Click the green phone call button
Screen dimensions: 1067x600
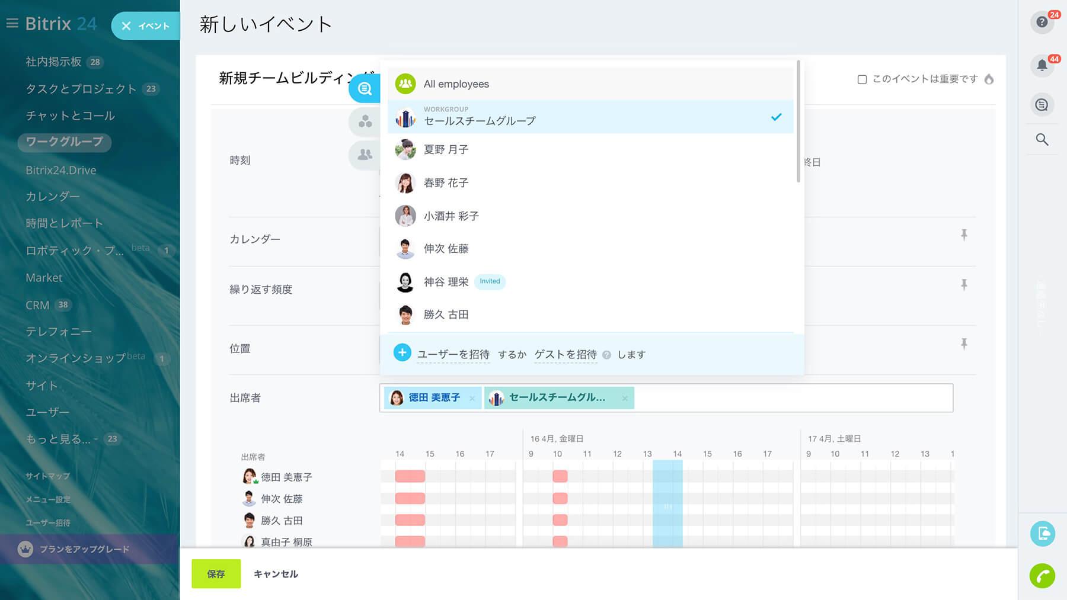1042,576
